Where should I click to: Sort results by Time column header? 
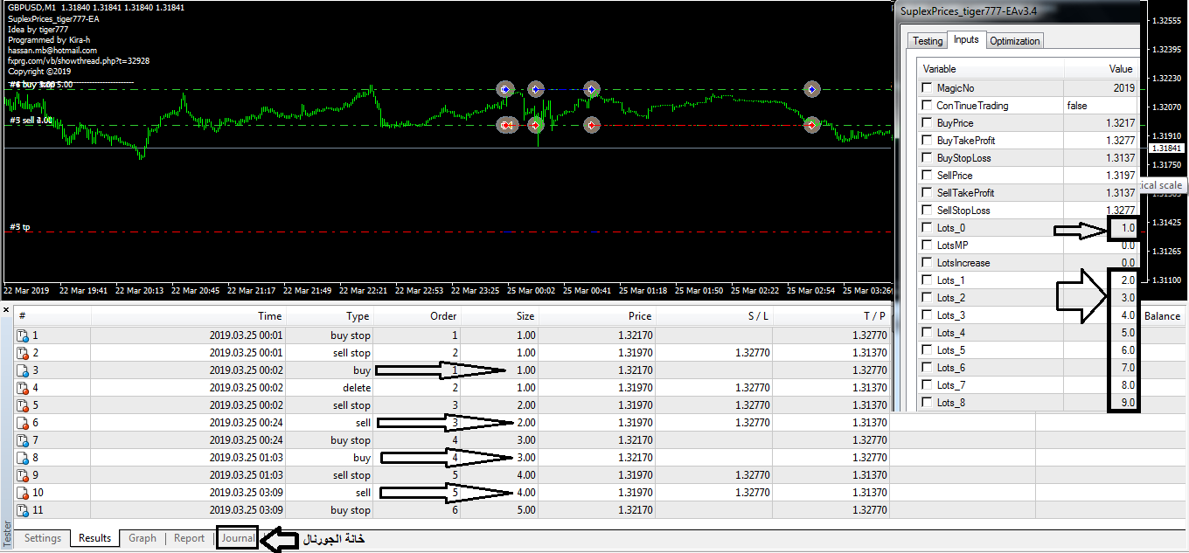point(188,316)
